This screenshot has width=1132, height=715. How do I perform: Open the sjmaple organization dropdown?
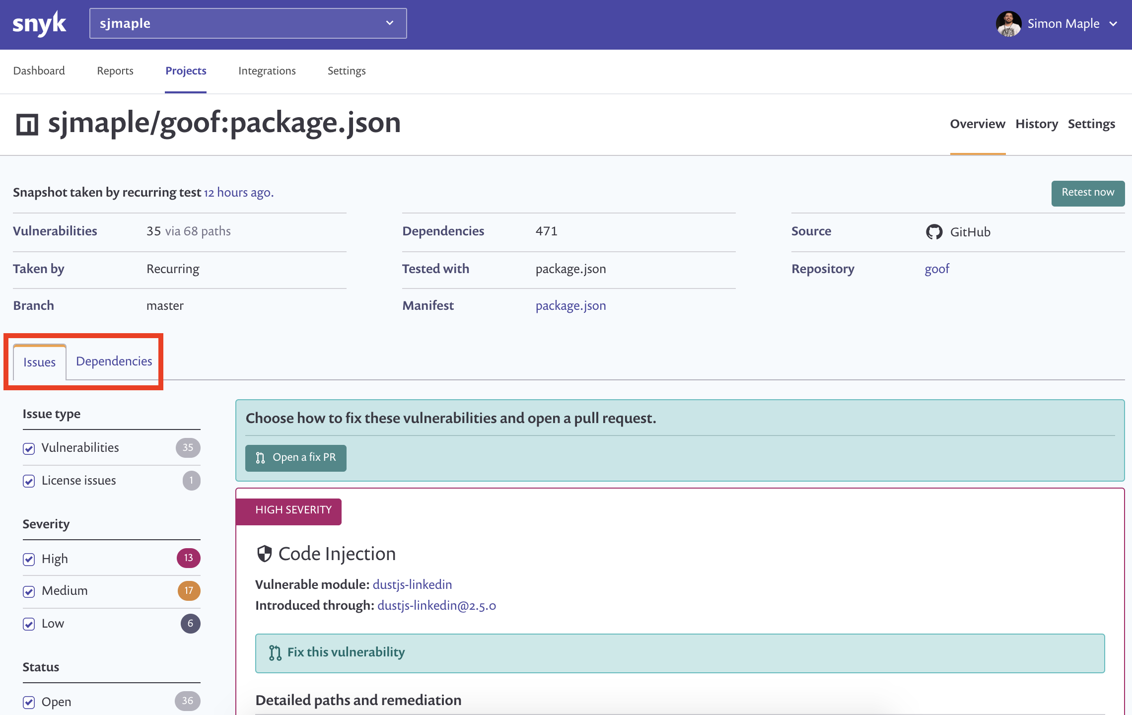click(248, 23)
